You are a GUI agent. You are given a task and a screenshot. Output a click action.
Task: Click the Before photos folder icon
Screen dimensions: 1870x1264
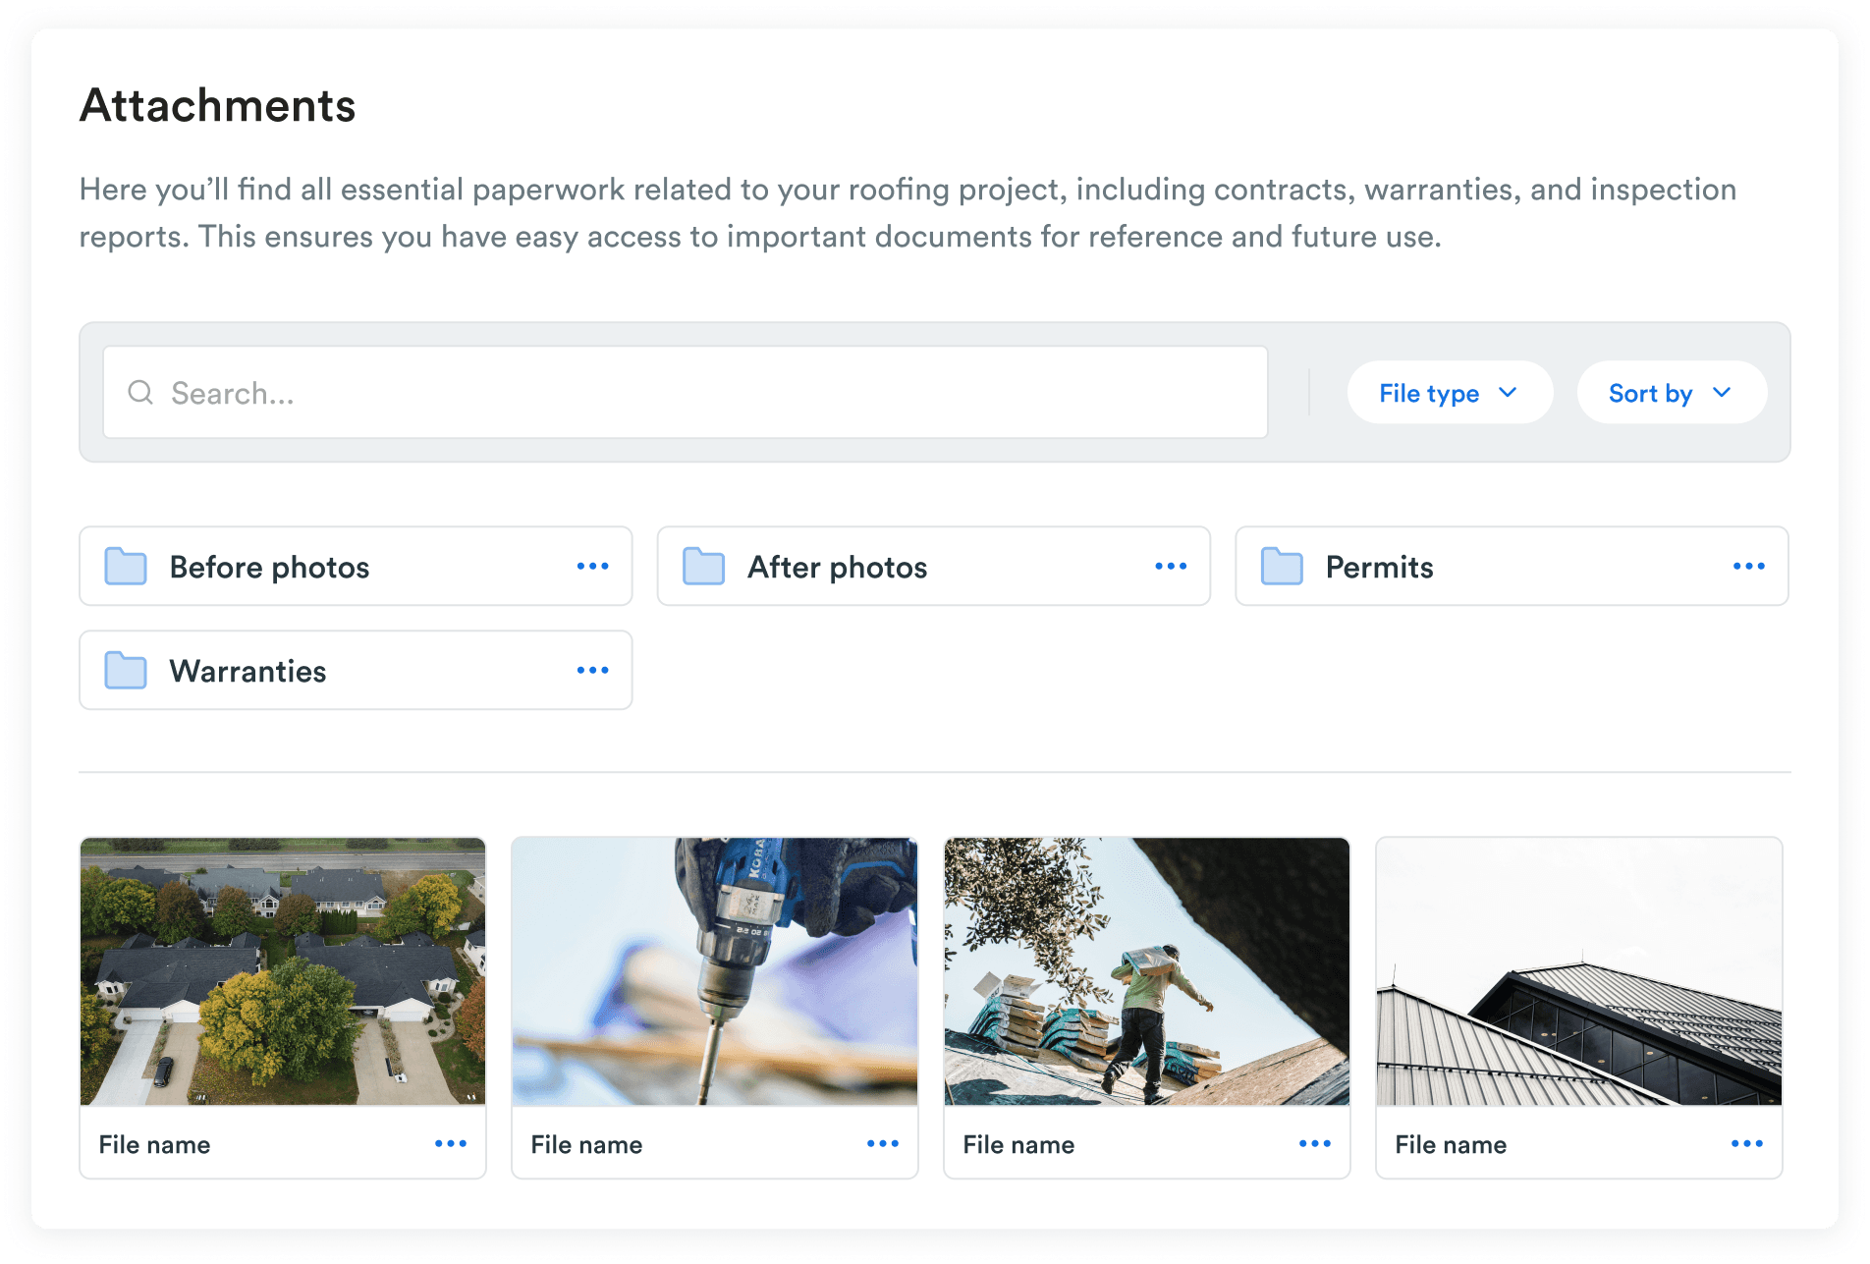(126, 567)
